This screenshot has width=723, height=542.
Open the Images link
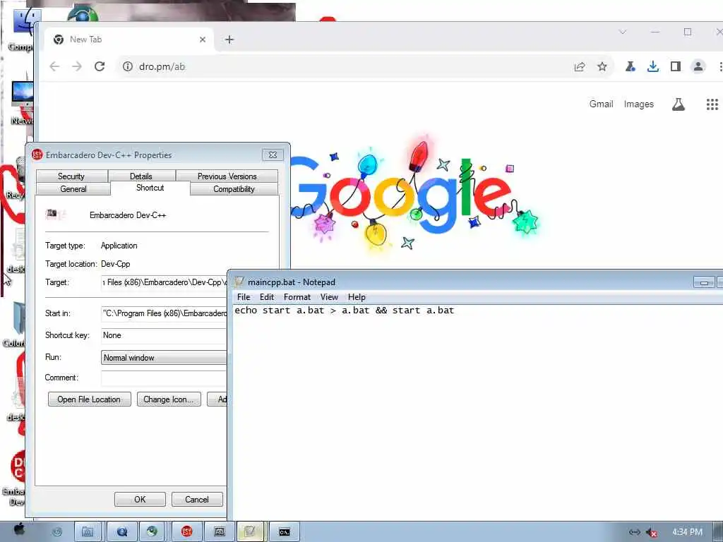(x=638, y=104)
